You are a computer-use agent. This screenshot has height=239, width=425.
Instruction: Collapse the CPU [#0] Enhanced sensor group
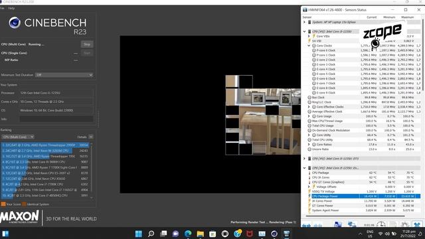tap(304, 168)
